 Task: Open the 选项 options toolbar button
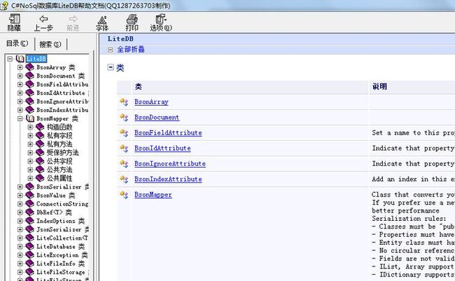[x=161, y=22]
